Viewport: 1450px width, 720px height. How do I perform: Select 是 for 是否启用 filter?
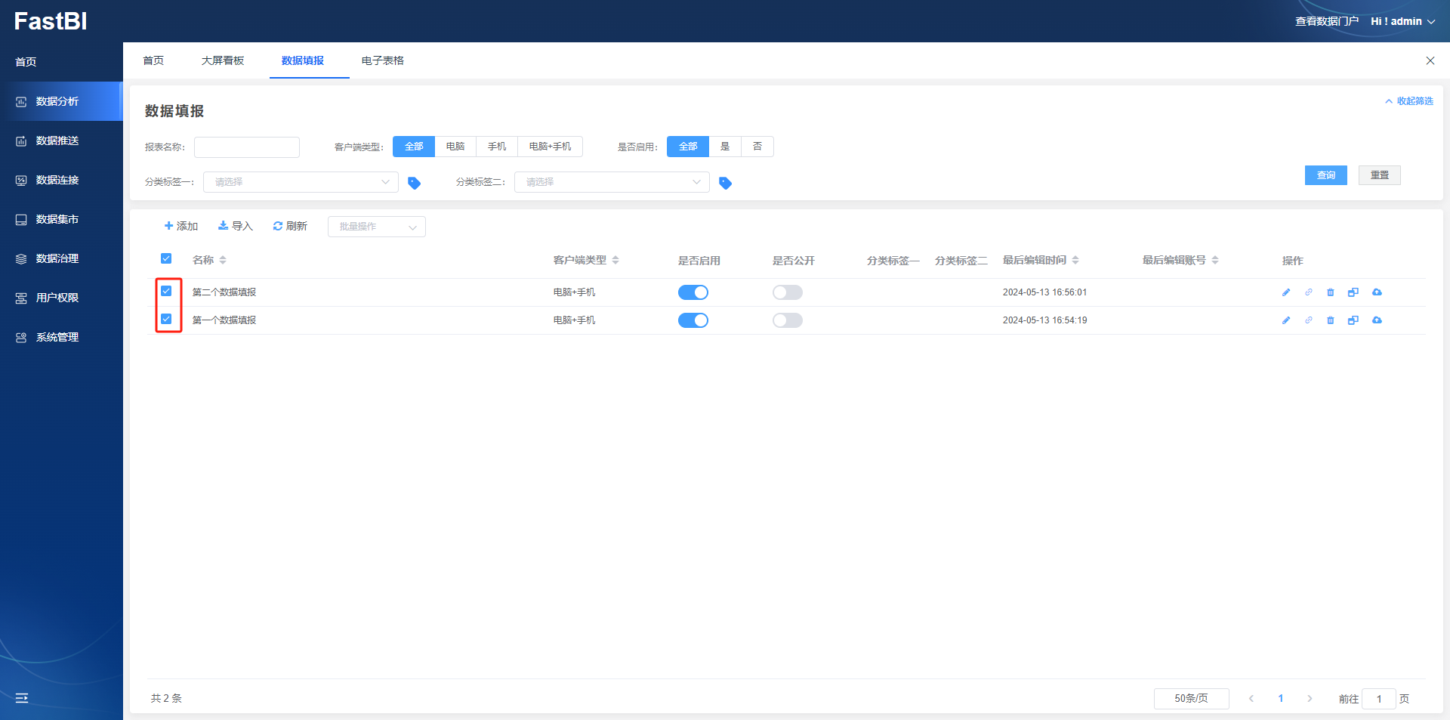coord(725,147)
